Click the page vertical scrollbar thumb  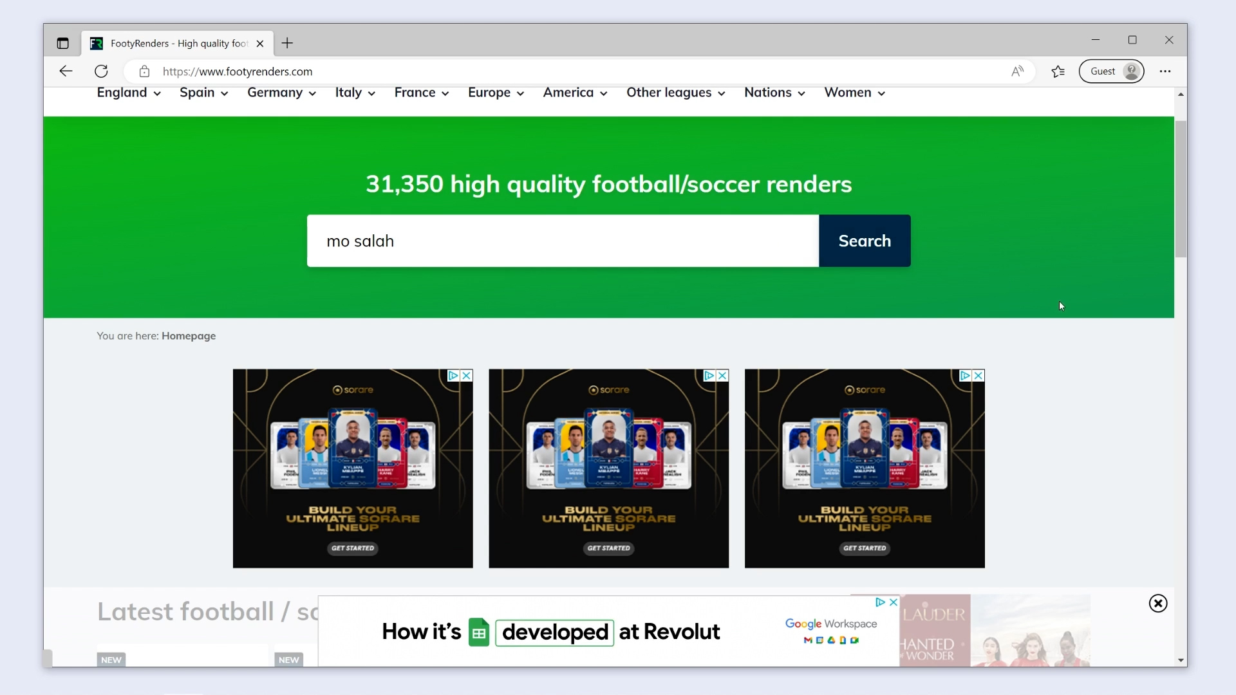1180,188
